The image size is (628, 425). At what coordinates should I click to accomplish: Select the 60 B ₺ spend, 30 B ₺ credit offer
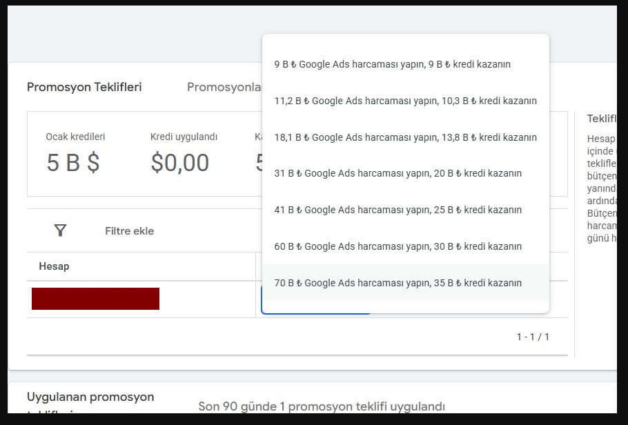pos(406,246)
